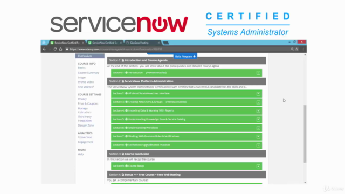Close the browser window with red X
The image size is (345, 194).
pyautogui.click(x=302, y=42)
